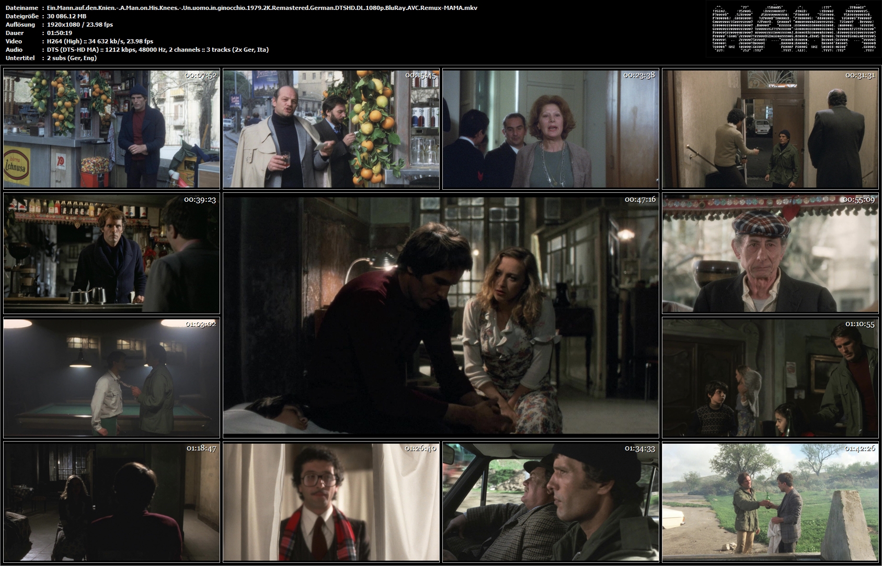Select the file size value 30 086.12 MB
The width and height of the screenshot is (882, 566).
[x=66, y=16]
